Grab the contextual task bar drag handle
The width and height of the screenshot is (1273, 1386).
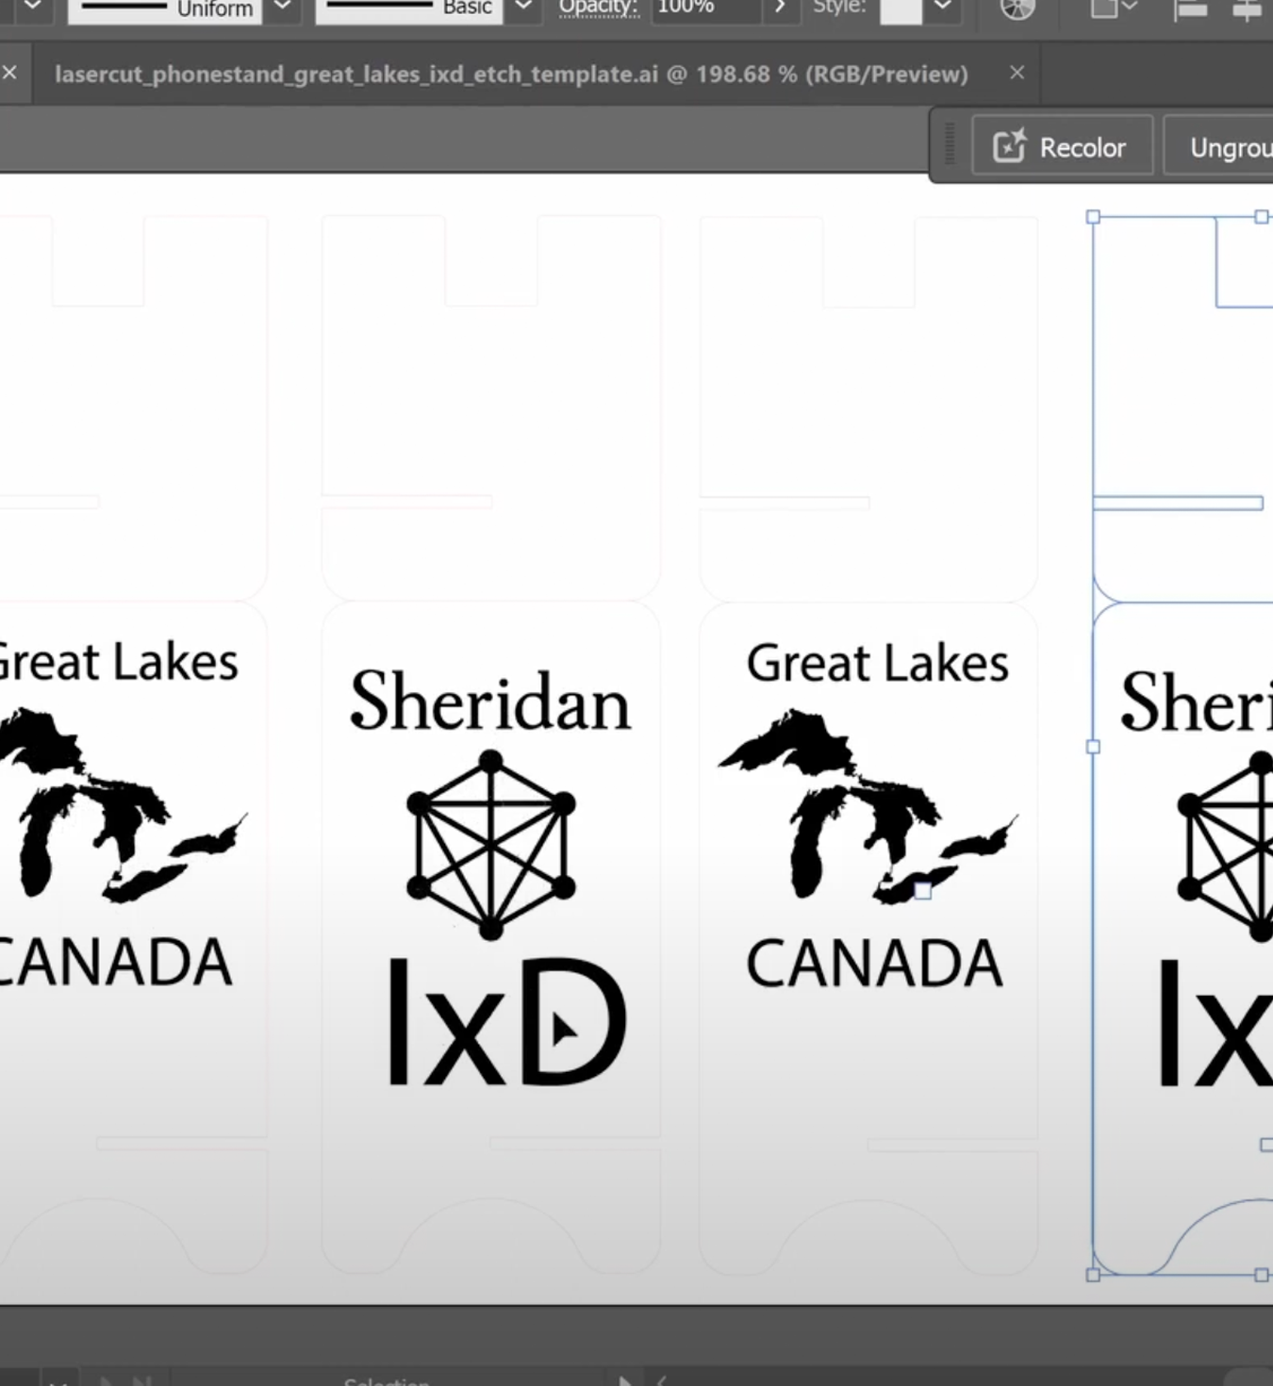(950, 145)
